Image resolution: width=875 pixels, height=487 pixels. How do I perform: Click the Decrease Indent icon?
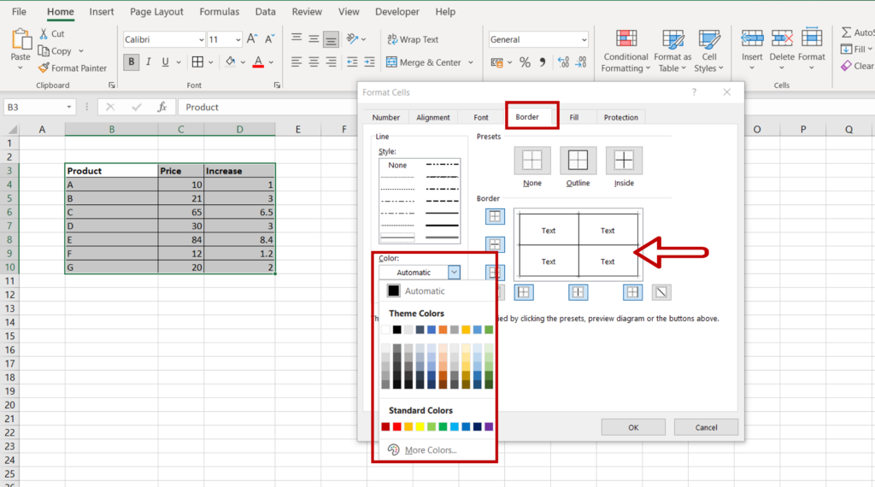[x=352, y=62]
